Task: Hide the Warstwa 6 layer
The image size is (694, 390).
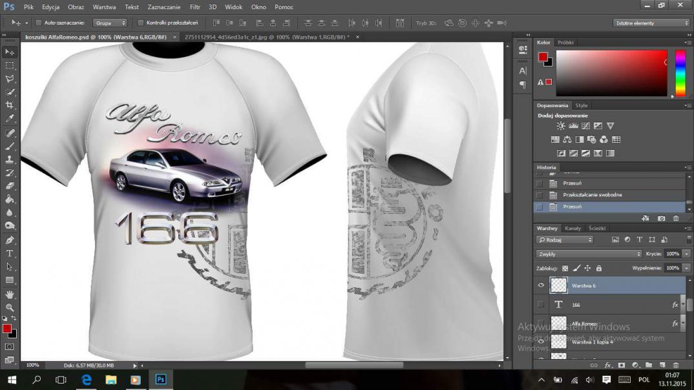Action: [x=541, y=285]
